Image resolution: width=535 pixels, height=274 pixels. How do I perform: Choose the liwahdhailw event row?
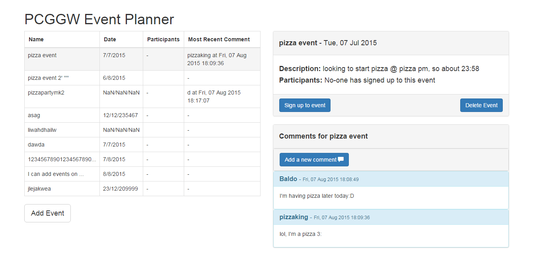coord(42,130)
